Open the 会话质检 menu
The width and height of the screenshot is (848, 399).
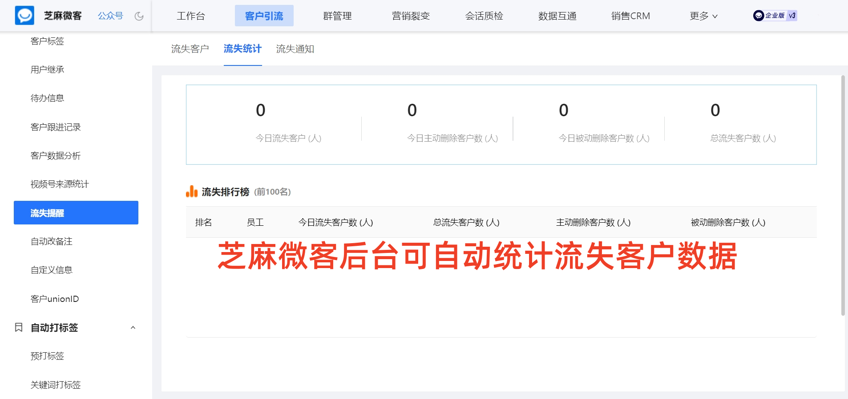click(484, 16)
